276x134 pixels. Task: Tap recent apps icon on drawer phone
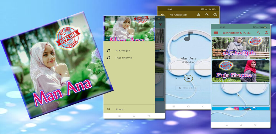coord(119,116)
